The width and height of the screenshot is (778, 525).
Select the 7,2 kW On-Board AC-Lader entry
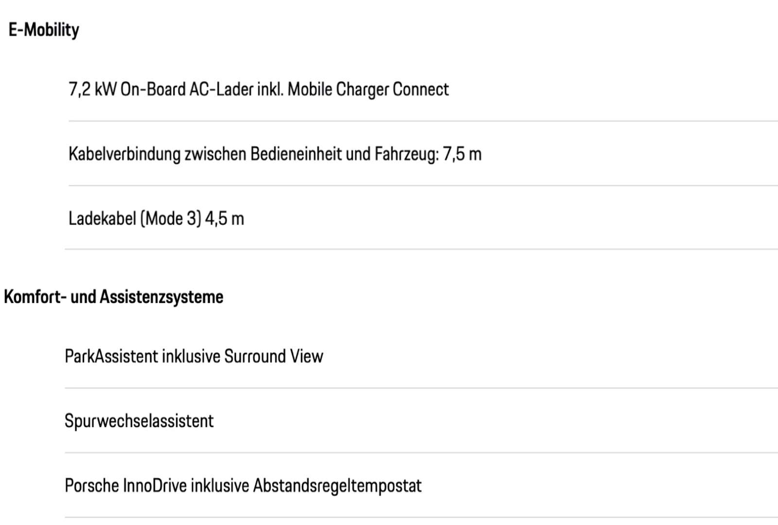pyautogui.click(x=258, y=90)
